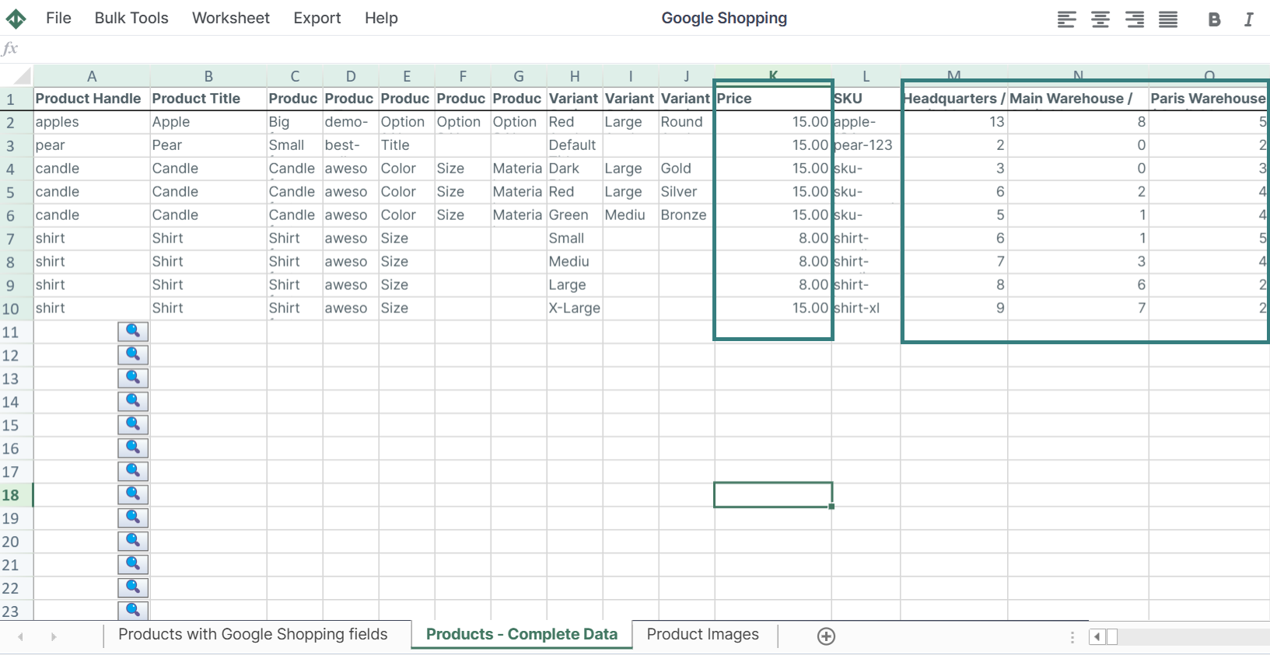Open the Worksheet menu

231,18
